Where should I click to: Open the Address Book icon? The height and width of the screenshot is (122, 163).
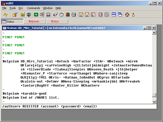pyautogui.click(x=74, y=15)
